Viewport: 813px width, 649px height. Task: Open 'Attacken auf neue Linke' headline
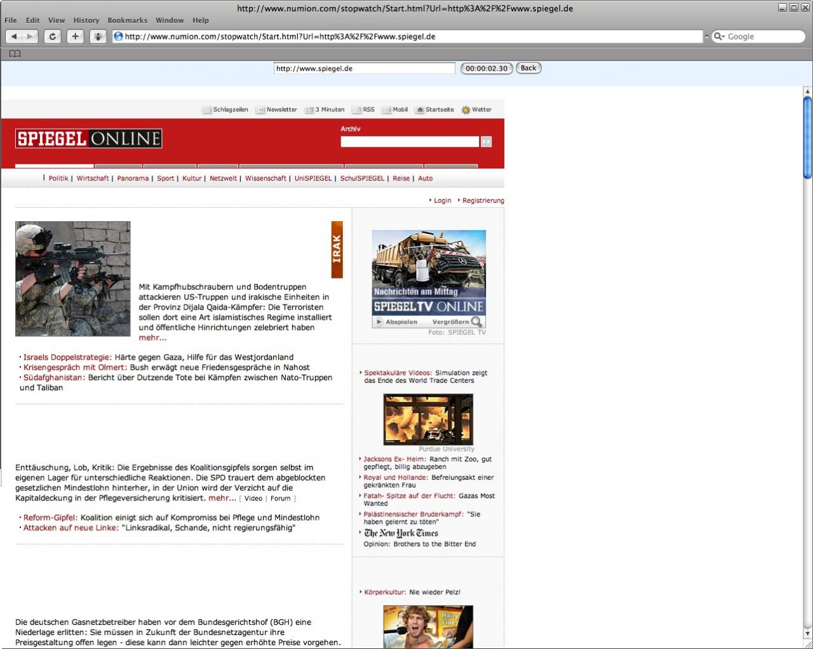click(71, 528)
